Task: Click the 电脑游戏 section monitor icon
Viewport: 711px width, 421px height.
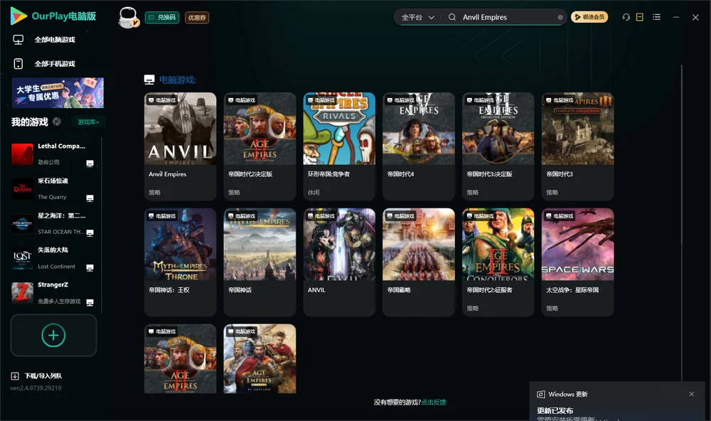Action: [149, 80]
